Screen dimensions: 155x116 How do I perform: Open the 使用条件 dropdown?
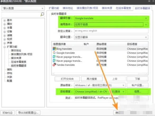tap(111, 24)
